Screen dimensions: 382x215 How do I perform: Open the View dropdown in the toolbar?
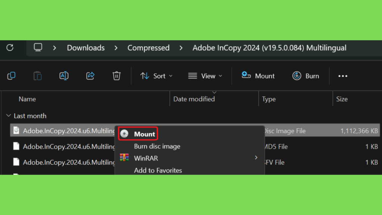(x=205, y=76)
